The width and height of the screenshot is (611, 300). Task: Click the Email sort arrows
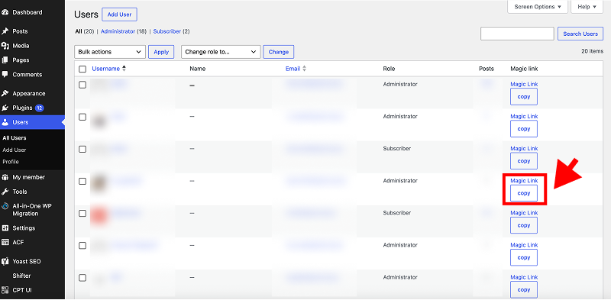click(x=304, y=69)
